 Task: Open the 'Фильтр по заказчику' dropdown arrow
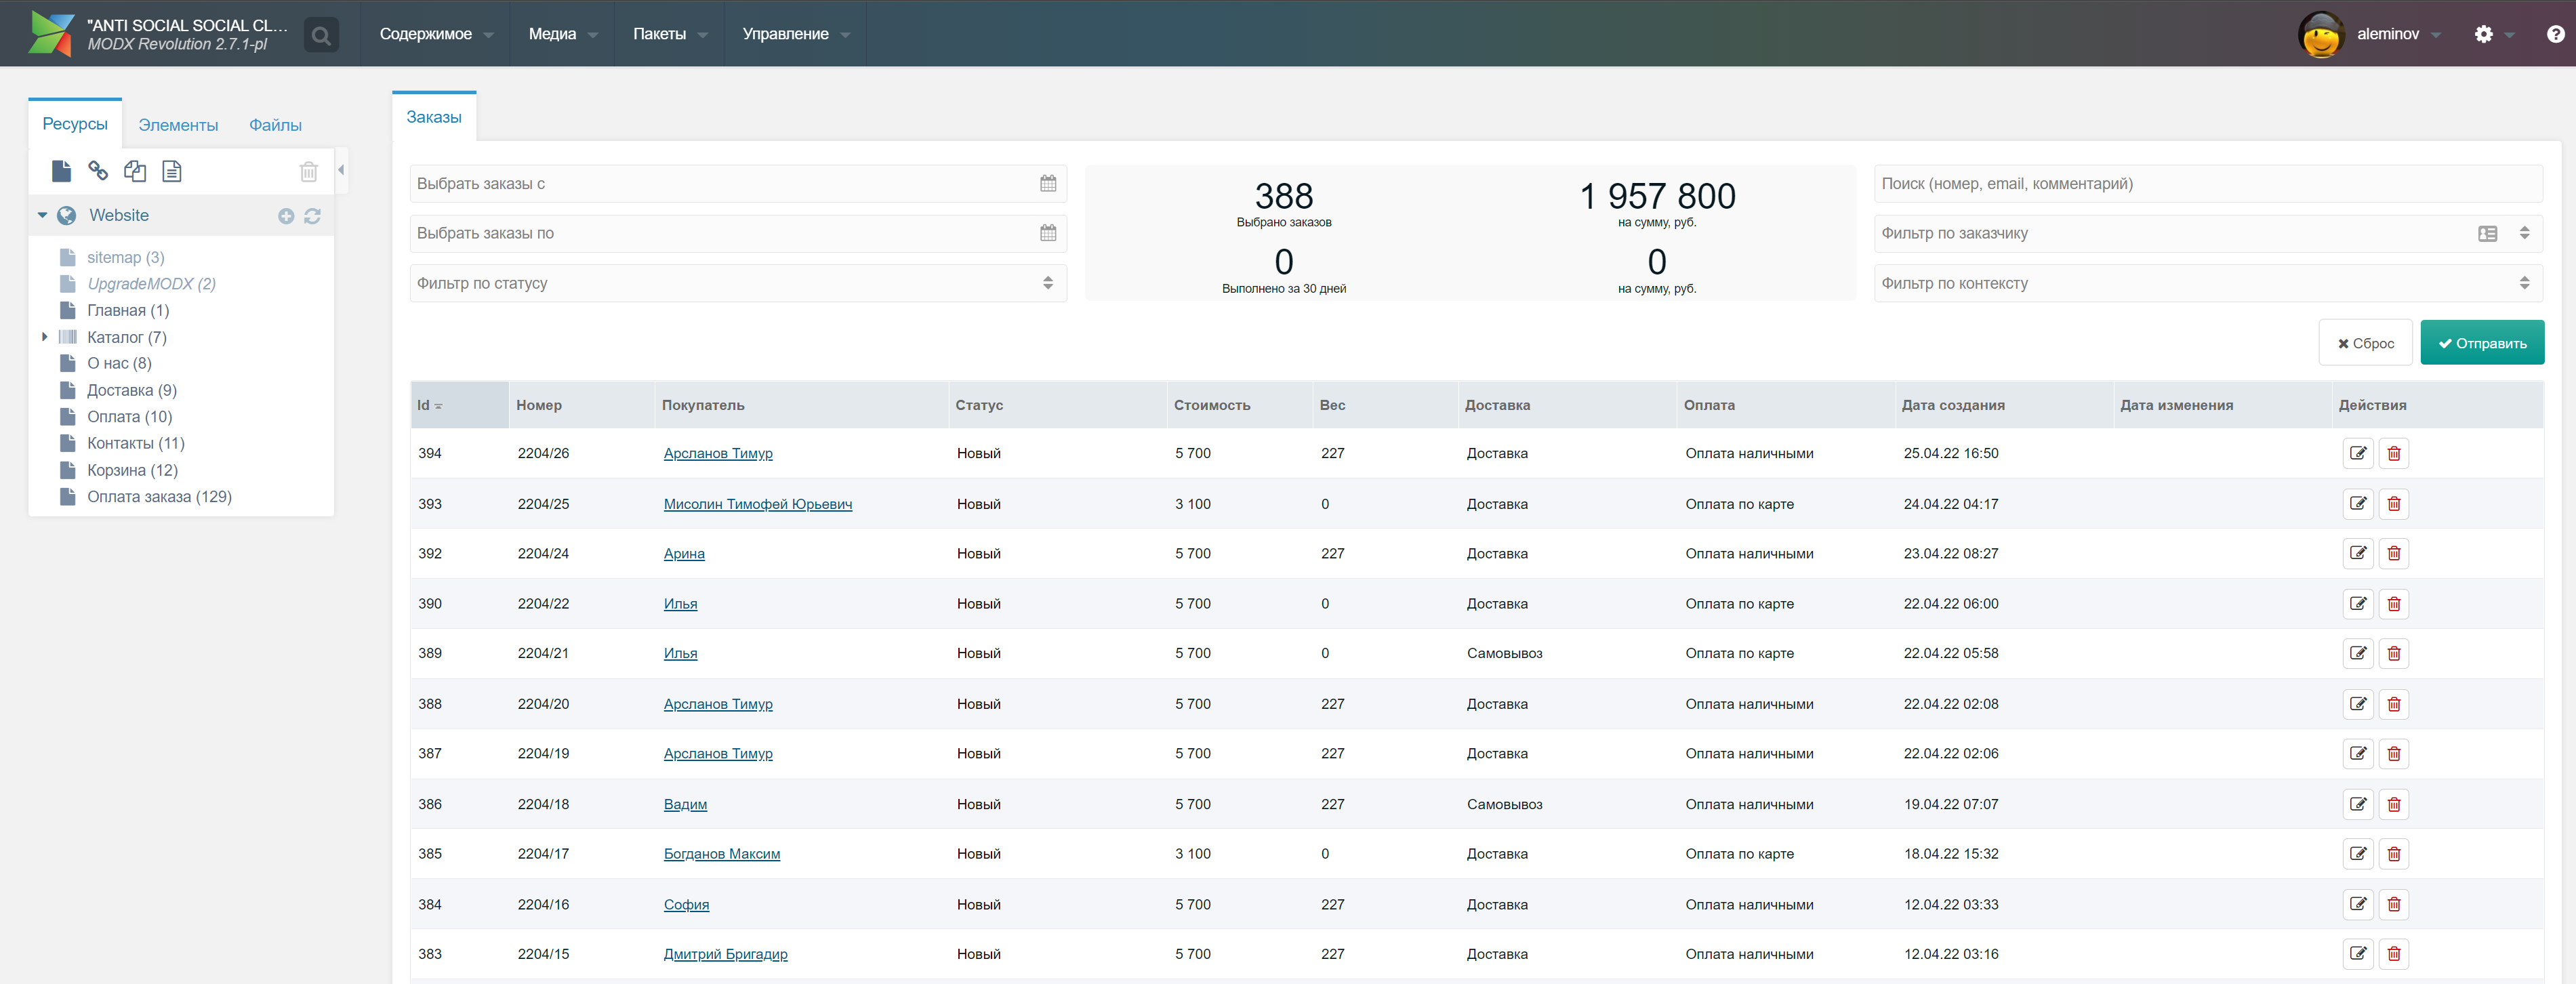coord(2524,233)
